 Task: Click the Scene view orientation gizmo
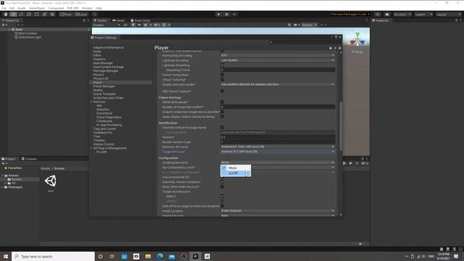(x=357, y=41)
